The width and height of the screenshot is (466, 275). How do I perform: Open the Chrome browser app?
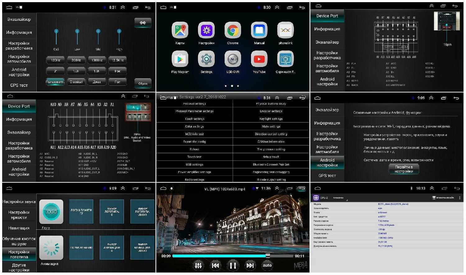click(232, 31)
